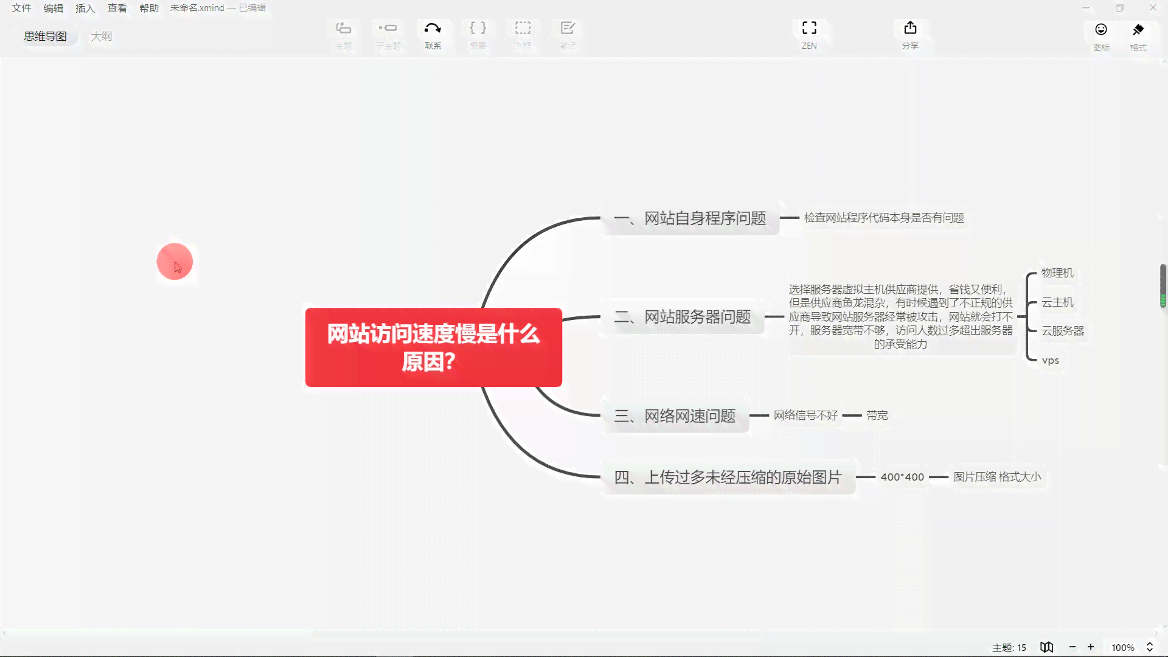
Task: Open the 帮助 menu
Action: coord(149,8)
